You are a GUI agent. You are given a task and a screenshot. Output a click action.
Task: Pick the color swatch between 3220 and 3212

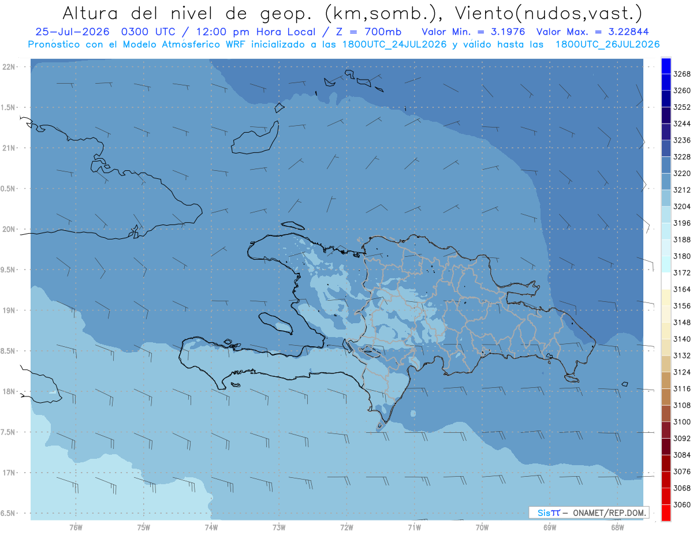pos(666,182)
